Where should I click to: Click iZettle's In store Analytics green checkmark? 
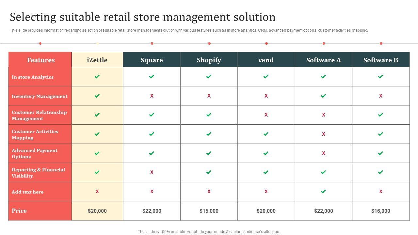(x=97, y=77)
